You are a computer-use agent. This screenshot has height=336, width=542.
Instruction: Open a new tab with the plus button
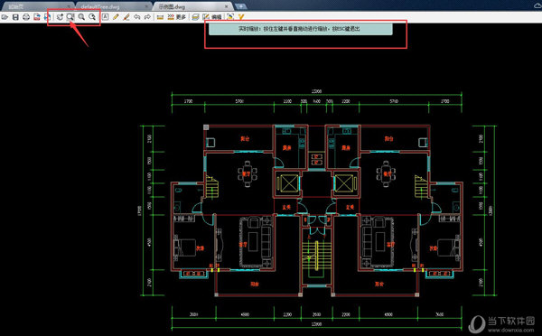pos(240,6)
